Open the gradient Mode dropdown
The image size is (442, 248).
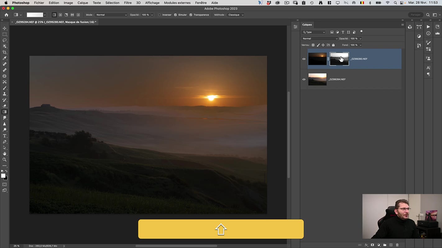pos(111,15)
